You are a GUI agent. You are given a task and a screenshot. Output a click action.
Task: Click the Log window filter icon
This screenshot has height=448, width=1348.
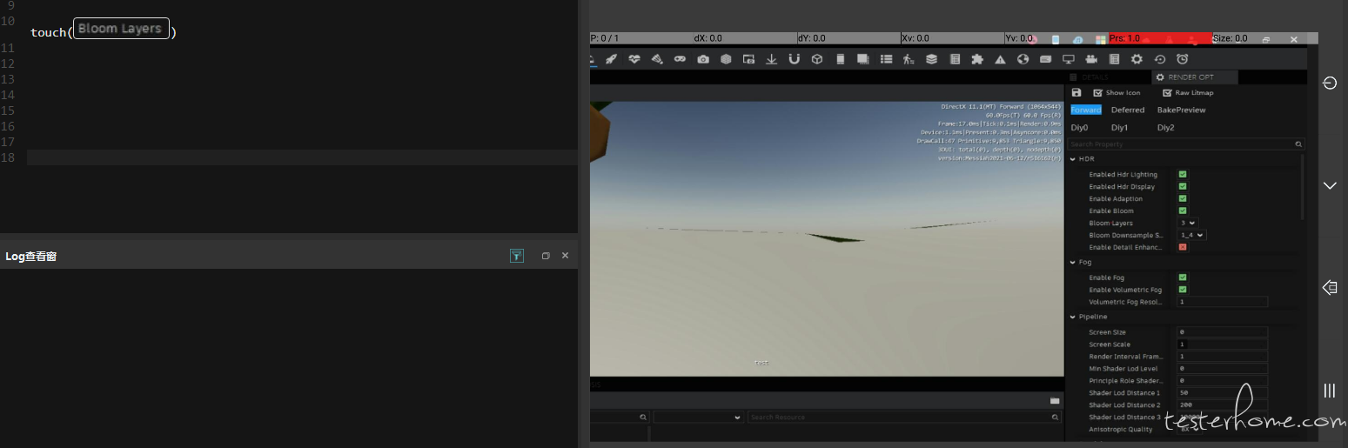click(x=517, y=256)
